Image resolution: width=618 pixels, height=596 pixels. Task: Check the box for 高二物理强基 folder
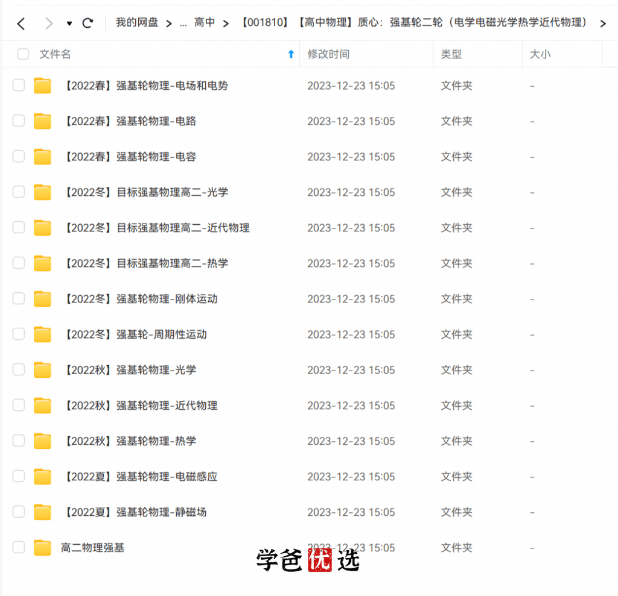coord(19,547)
